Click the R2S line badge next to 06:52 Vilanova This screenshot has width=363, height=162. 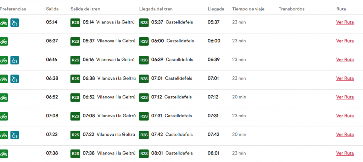click(75, 97)
